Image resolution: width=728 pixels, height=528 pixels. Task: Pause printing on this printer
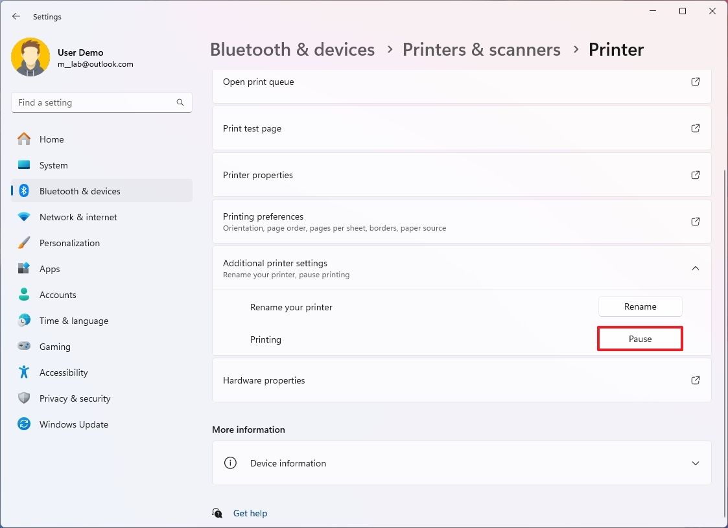[x=640, y=339]
